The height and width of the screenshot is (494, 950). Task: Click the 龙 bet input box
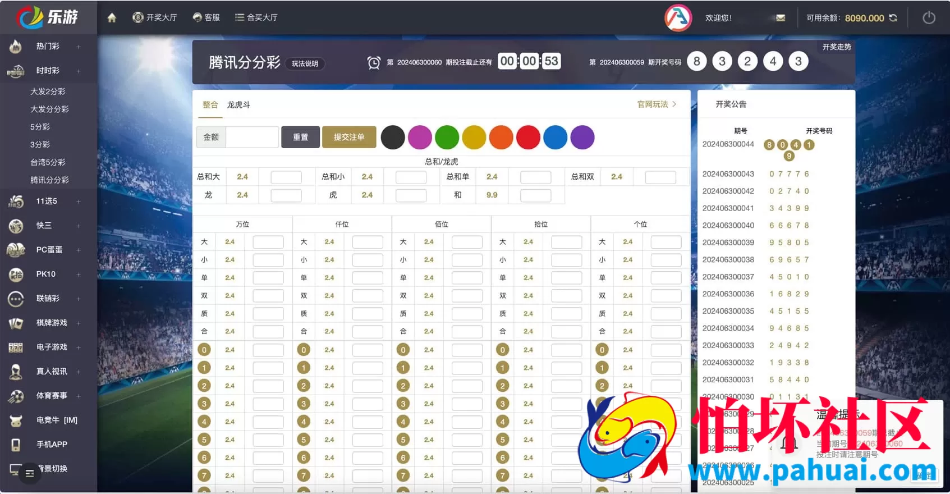point(286,195)
